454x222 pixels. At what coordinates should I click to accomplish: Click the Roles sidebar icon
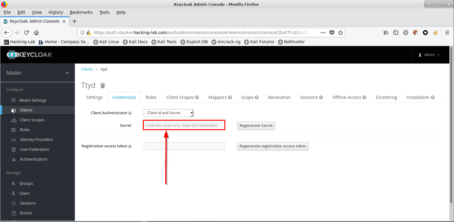coord(14,130)
